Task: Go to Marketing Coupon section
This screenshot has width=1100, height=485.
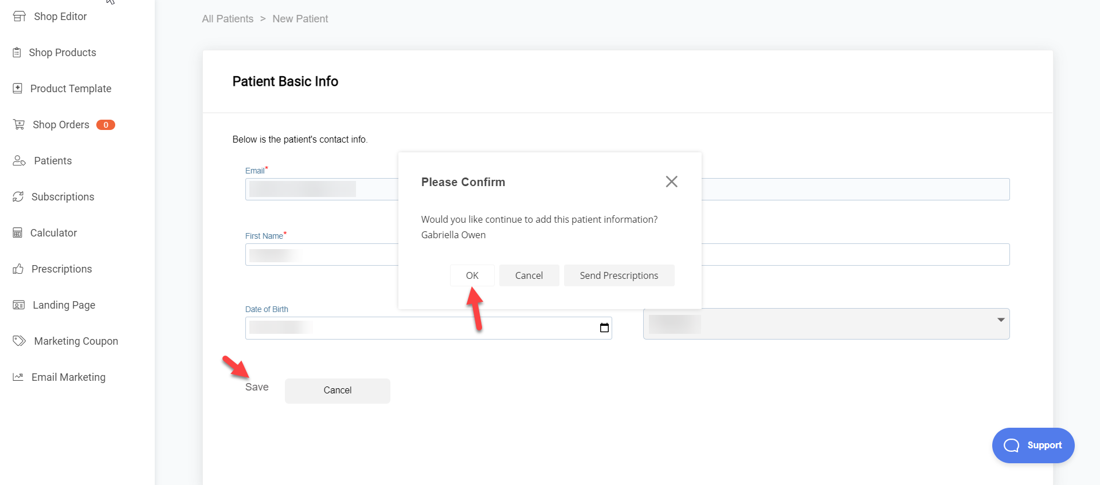Action: pos(76,341)
